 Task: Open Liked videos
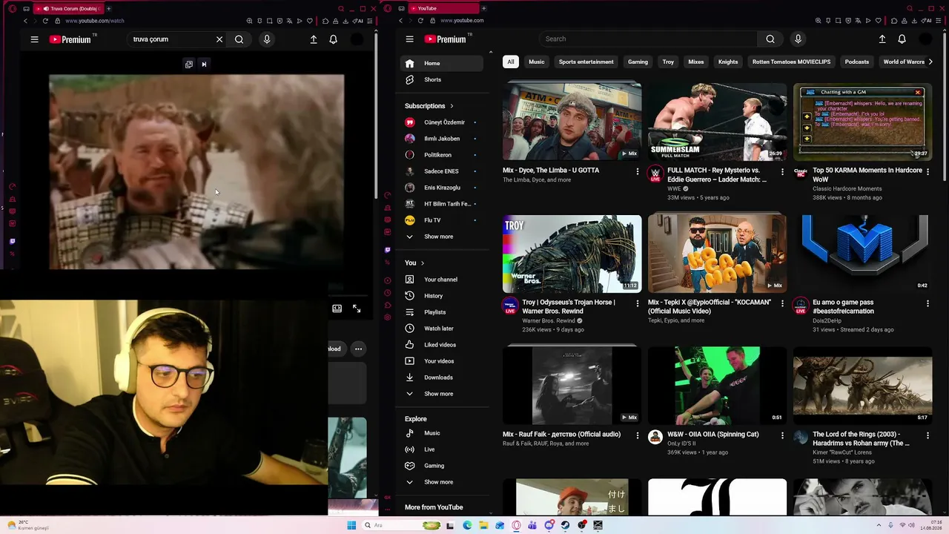[x=442, y=345]
